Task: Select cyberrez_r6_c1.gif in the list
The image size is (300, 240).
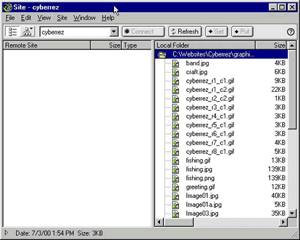Action: (210, 134)
